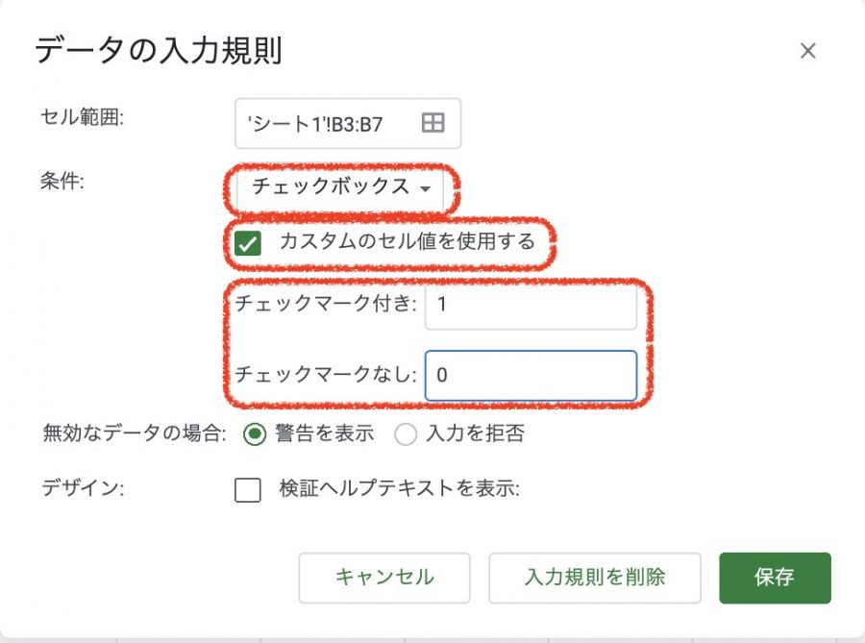
Task: Click the チェックマークなし: label text
Action: pyautogui.click(x=326, y=374)
